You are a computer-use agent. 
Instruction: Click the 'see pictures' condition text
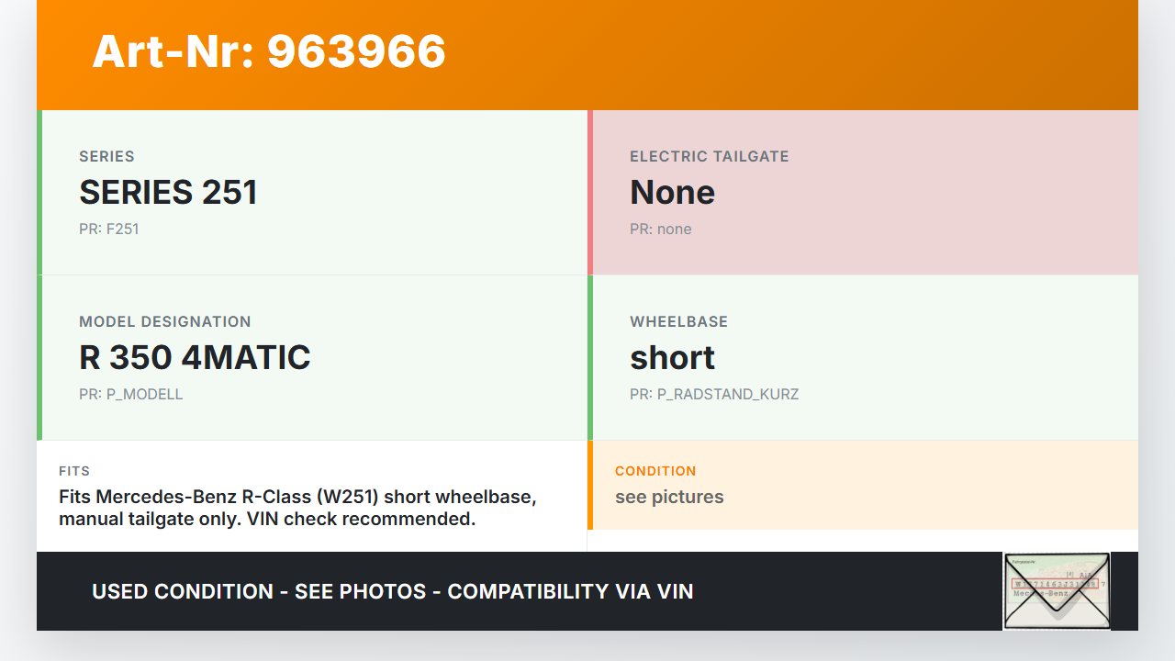point(669,497)
